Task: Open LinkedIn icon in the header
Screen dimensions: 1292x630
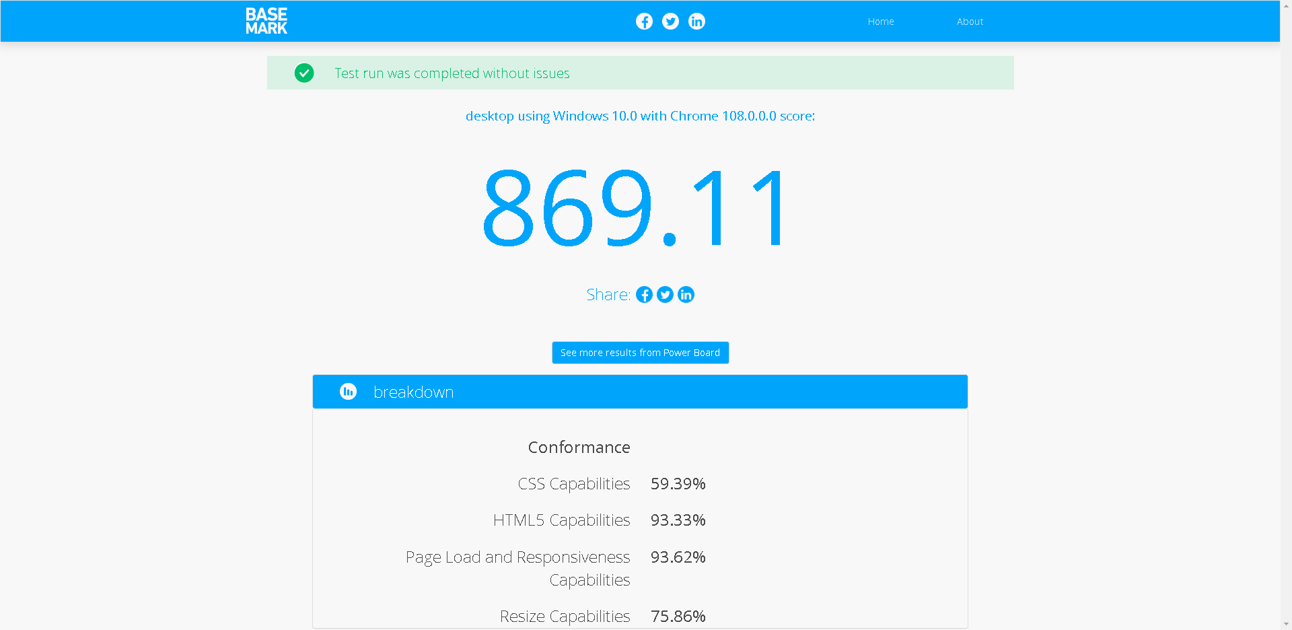Action: (696, 22)
